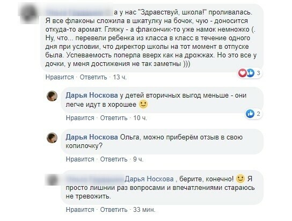
Task: Click the 13 ч. timestamp
Action: [x=120, y=77]
